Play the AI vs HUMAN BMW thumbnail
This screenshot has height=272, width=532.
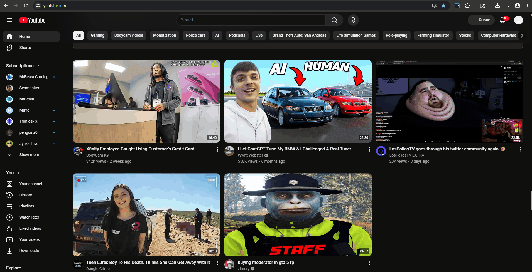coord(298,102)
